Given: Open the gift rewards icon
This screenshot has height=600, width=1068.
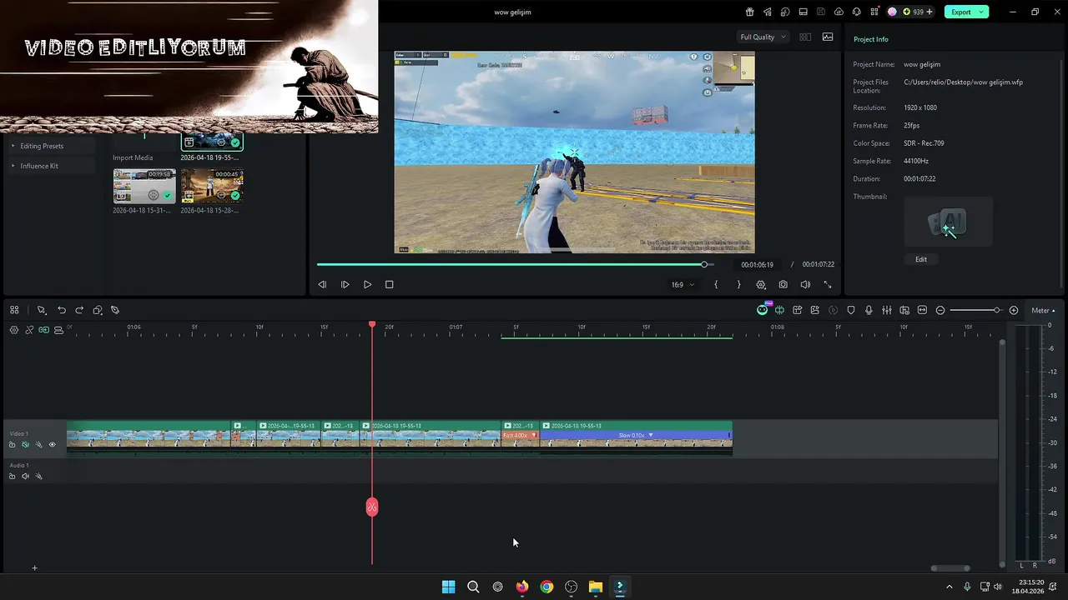Looking at the screenshot, I should point(749,12).
